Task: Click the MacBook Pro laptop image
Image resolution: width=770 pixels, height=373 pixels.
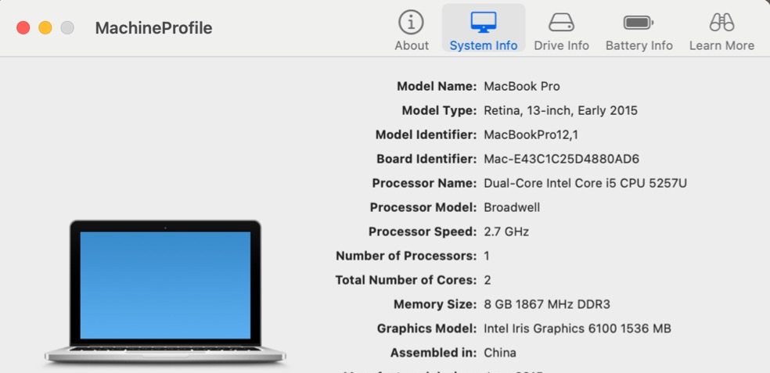Action: 165,292
